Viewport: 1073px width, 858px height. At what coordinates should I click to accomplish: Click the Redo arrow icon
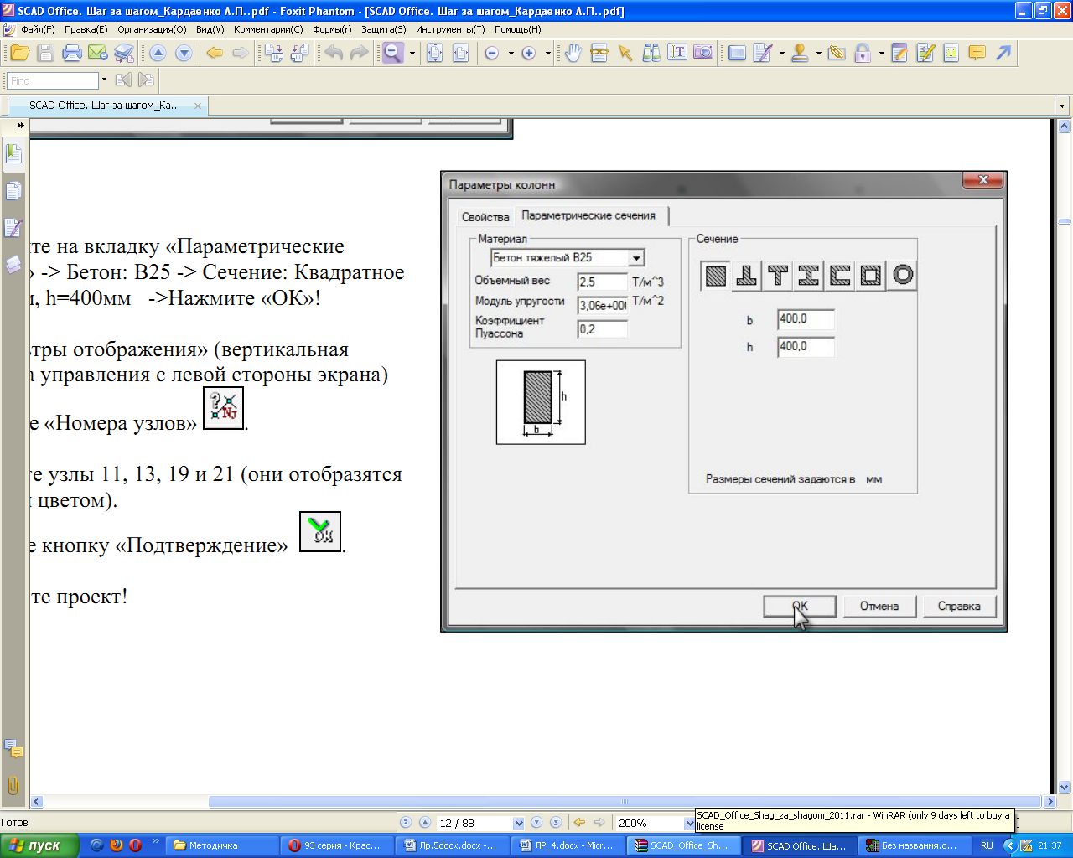pyautogui.click(x=359, y=53)
